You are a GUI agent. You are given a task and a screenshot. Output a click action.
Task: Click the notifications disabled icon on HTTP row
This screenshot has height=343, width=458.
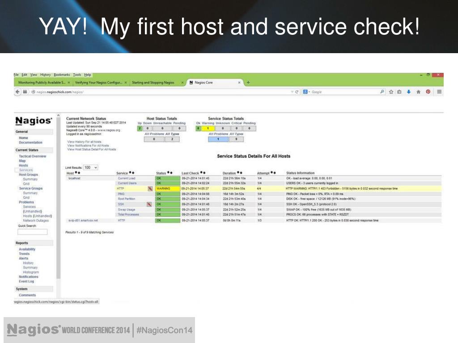click(150, 189)
